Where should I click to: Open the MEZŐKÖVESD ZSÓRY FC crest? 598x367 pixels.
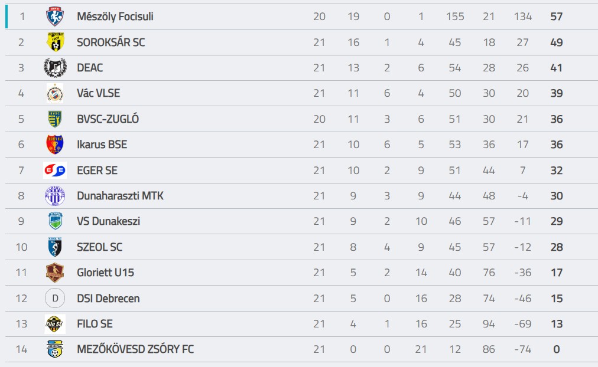click(55, 349)
